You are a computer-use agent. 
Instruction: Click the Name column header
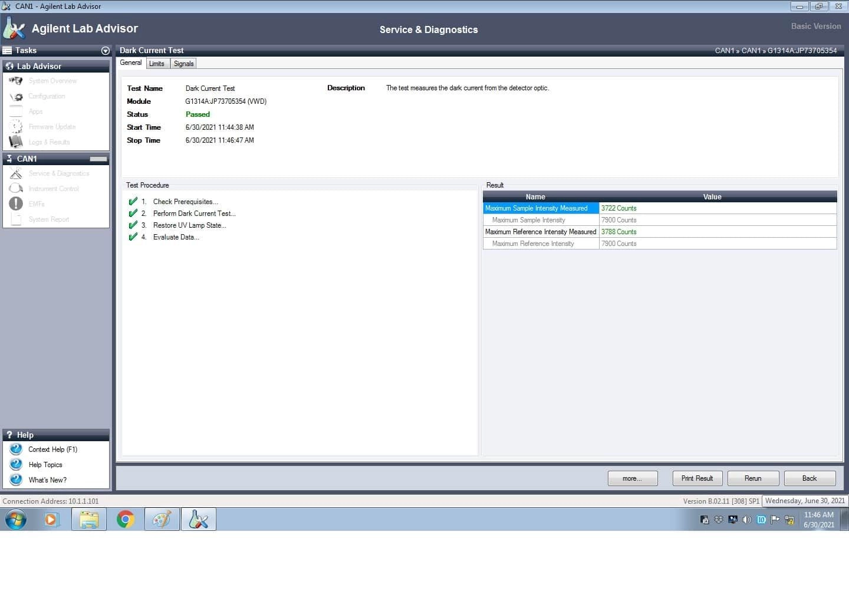coord(535,197)
